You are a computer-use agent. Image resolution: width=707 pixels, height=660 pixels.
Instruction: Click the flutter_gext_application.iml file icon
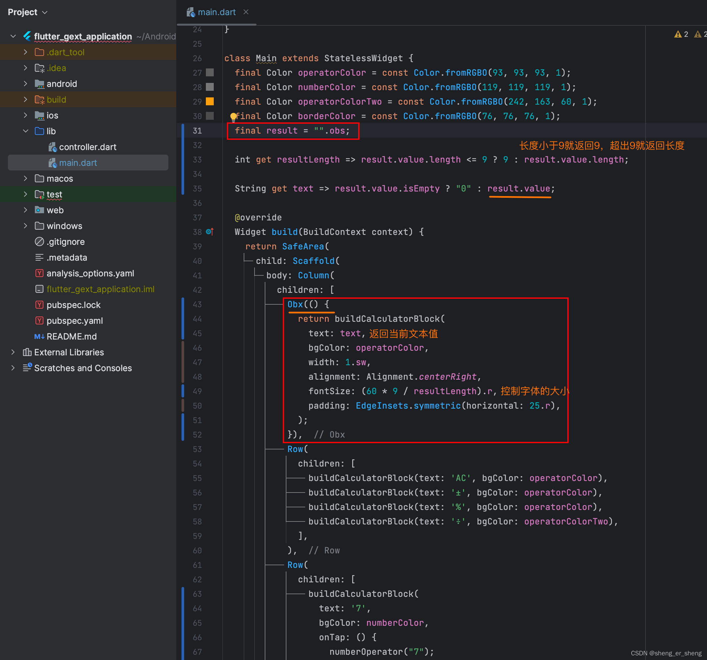point(39,289)
